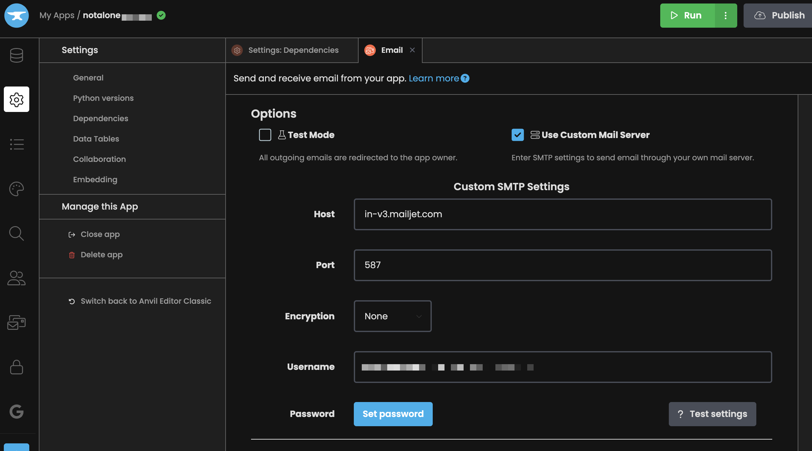Open the Data (database) sidebar icon
Viewport: 812px width, 451px height.
tap(17, 55)
